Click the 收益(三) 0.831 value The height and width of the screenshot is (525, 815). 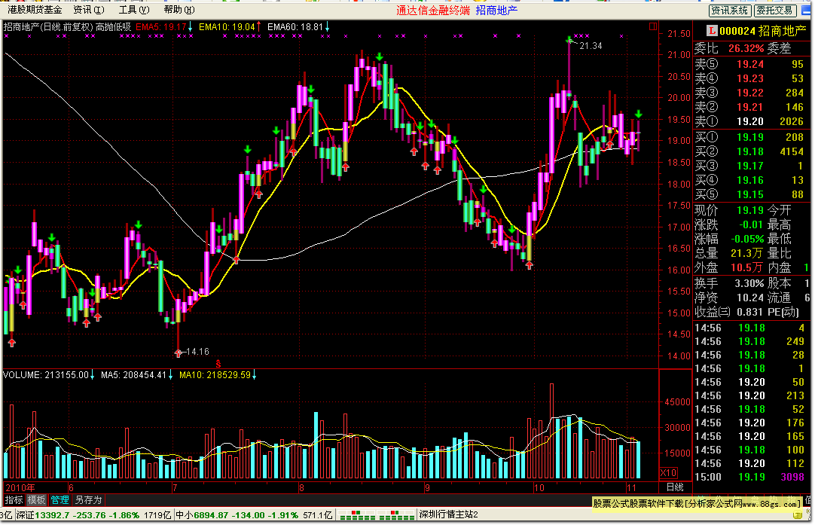click(x=749, y=312)
